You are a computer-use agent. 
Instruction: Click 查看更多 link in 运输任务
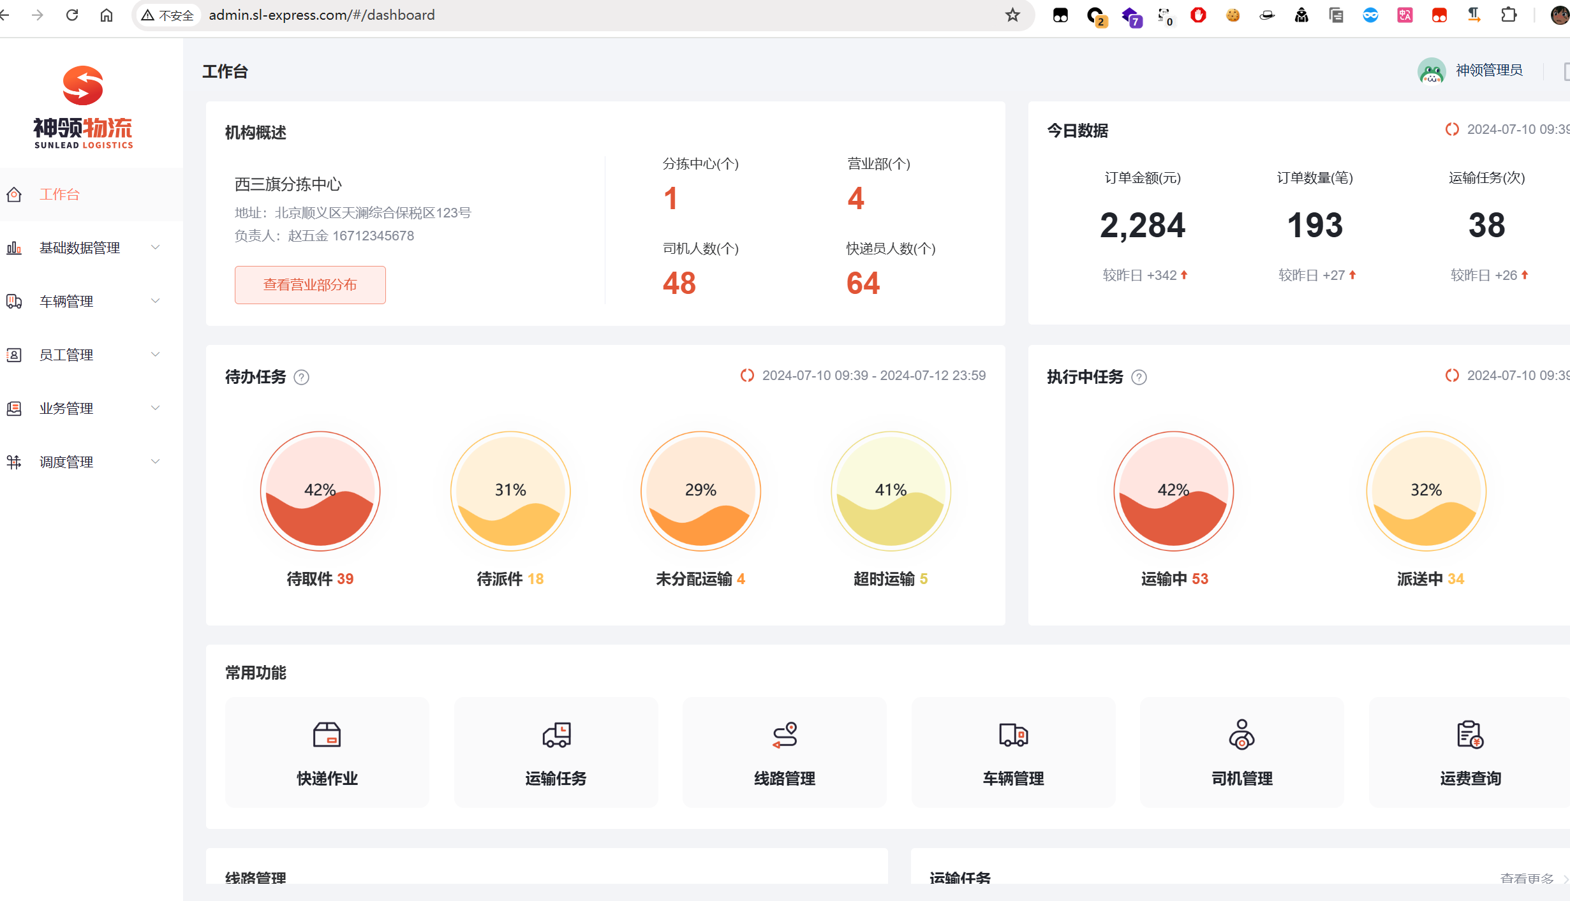(1527, 878)
